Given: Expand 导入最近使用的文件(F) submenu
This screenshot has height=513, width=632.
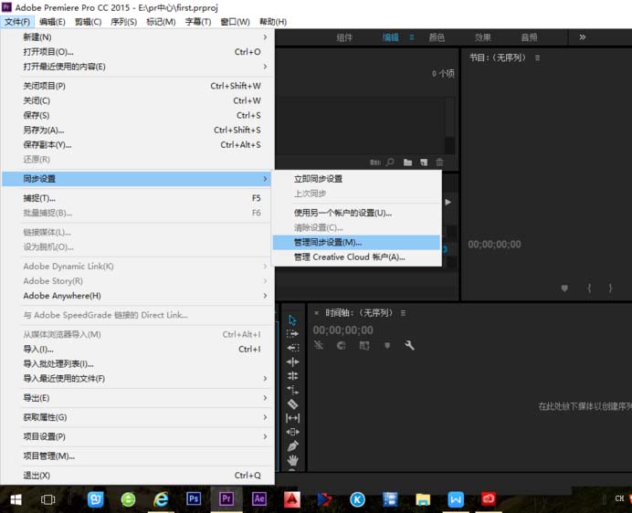Looking at the screenshot, I should (265, 379).
